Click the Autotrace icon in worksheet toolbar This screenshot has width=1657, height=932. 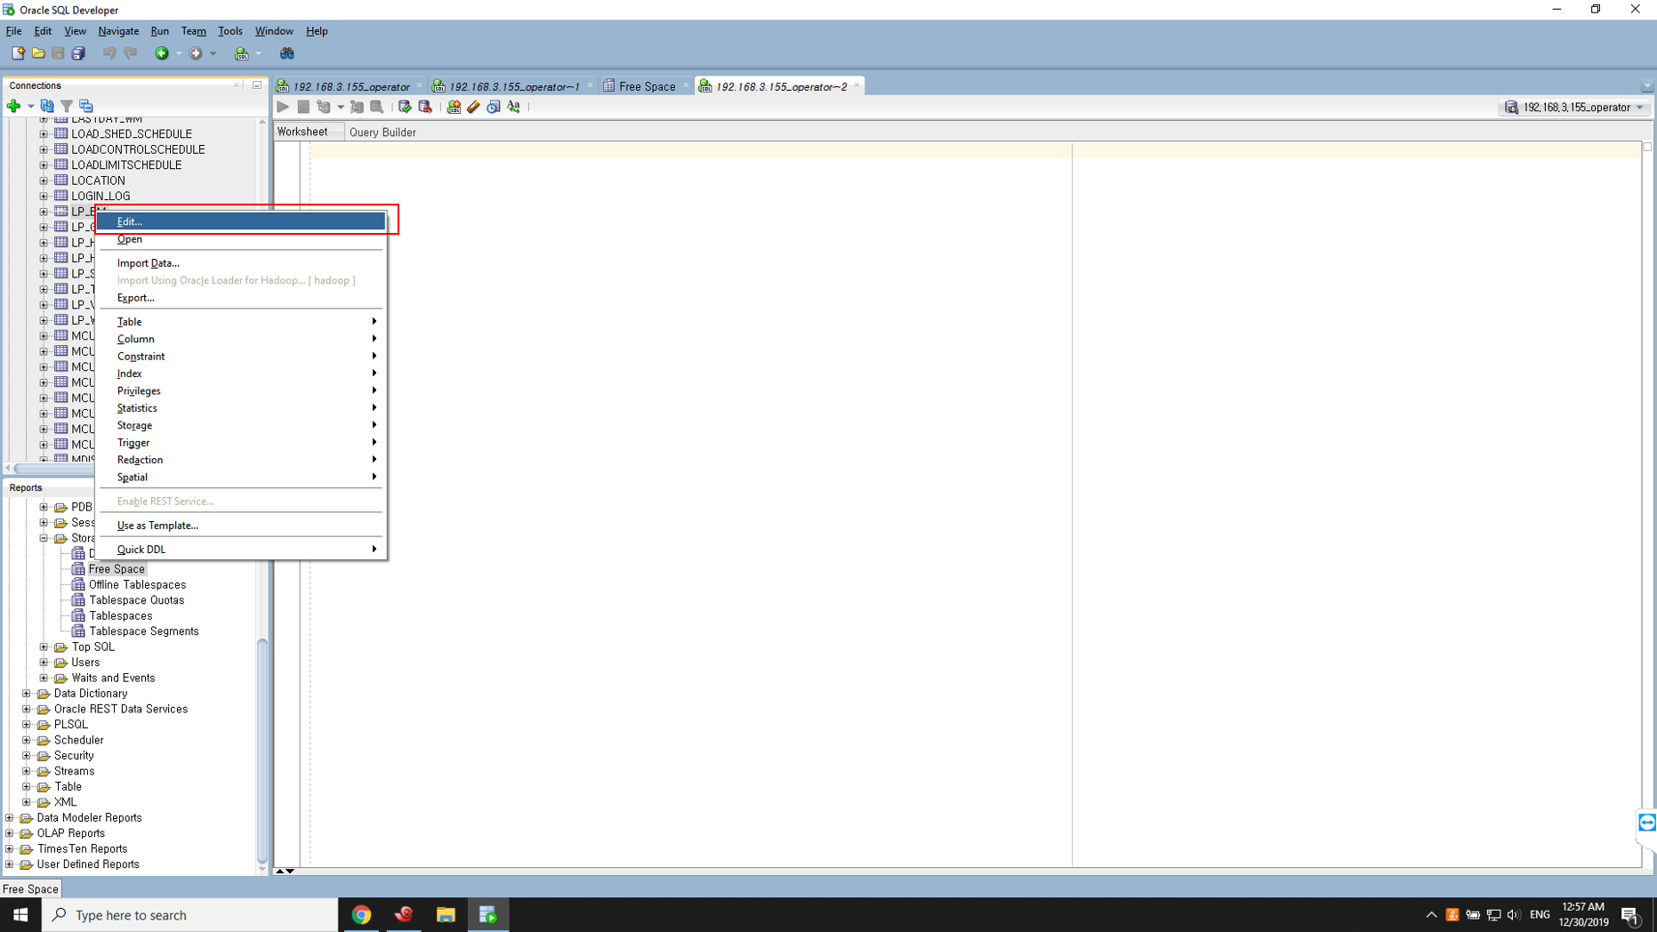(357, 107)
